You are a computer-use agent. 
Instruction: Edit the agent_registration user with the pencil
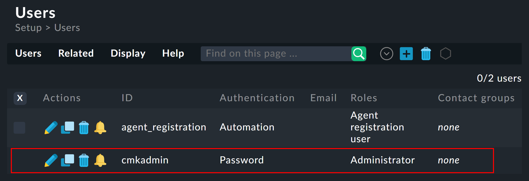click(51, 128)
